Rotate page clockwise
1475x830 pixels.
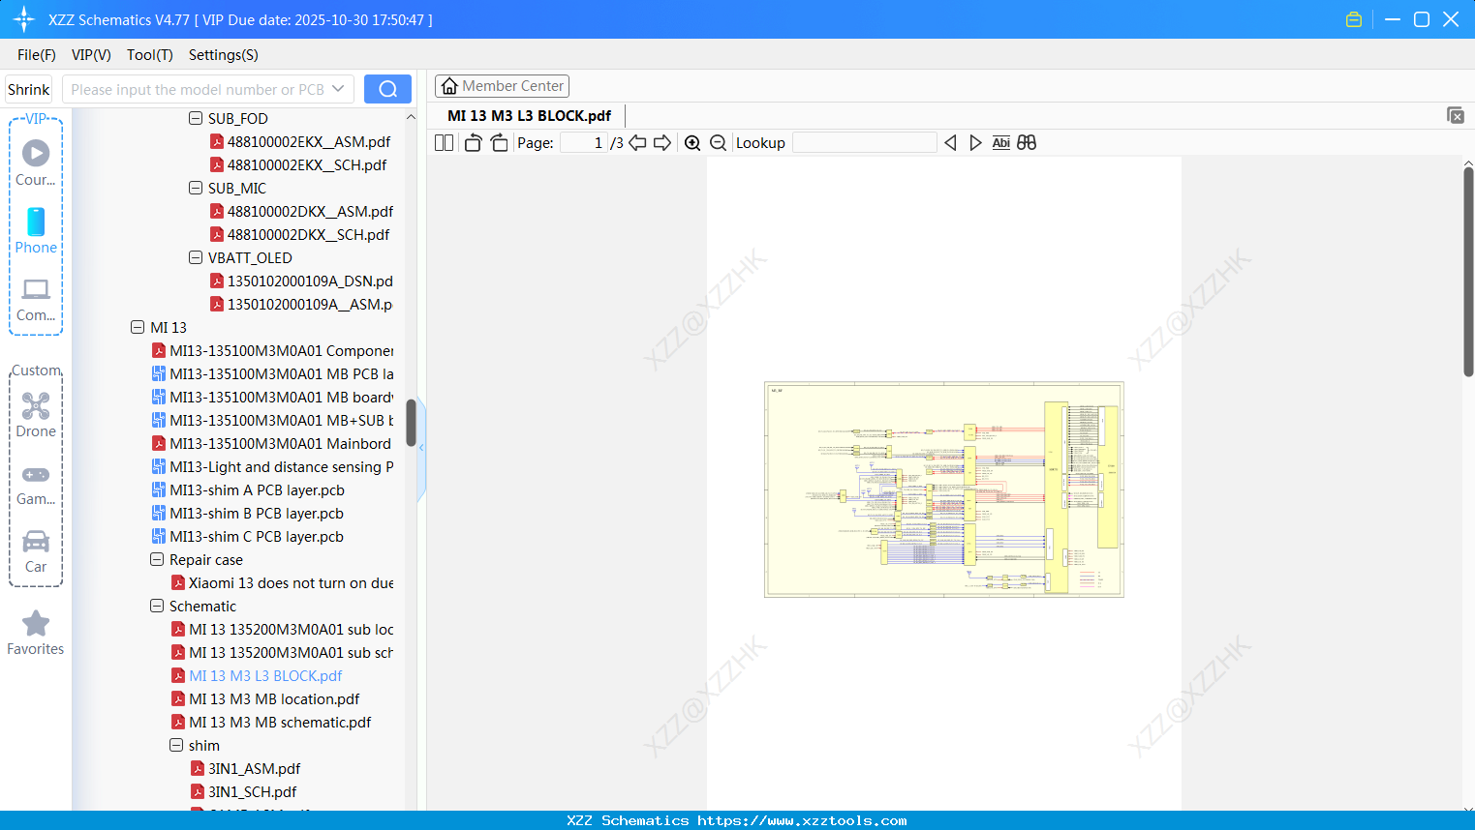click(x=499, y=143)
